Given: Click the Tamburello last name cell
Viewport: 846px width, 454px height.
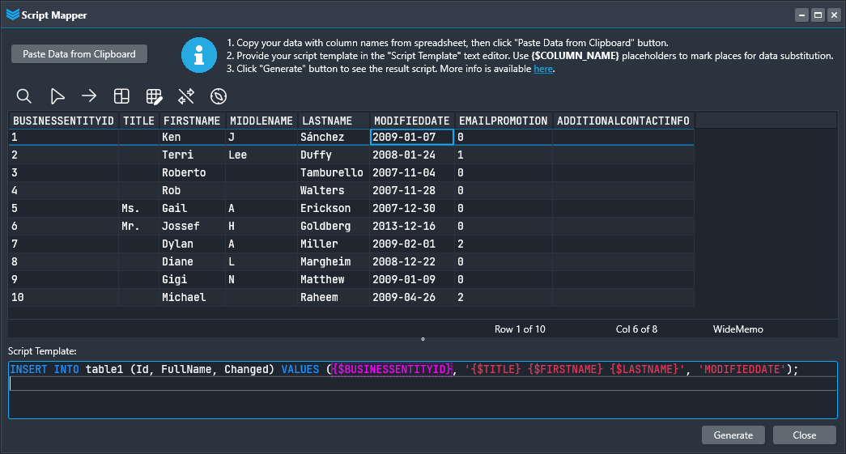Looking at the screenshot, I should pos(333,172).
